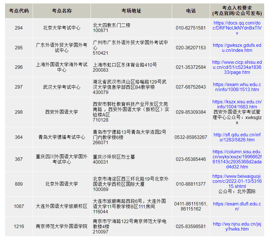Select test center code 364
Screen dimensions: 273x240
pyautogui.click(x=19, y=137)
